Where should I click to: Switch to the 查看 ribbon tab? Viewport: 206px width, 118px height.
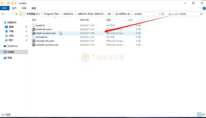click(34, 8)
